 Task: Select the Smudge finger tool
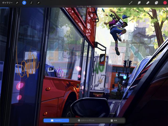(x=139, y=3)
